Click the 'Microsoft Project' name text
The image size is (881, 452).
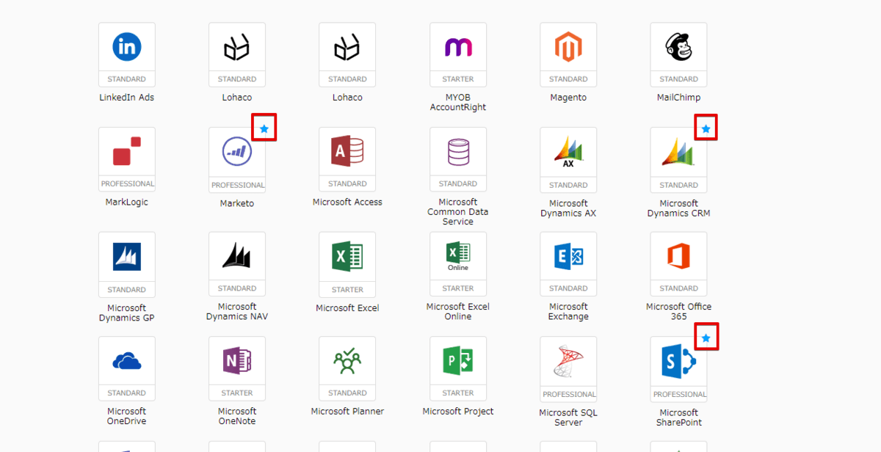(458, 412)
